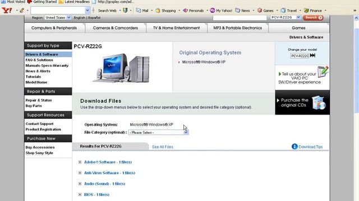Screen dimensions: 359x201
Task: Click the See All Files link
Action: pos(163,147)
